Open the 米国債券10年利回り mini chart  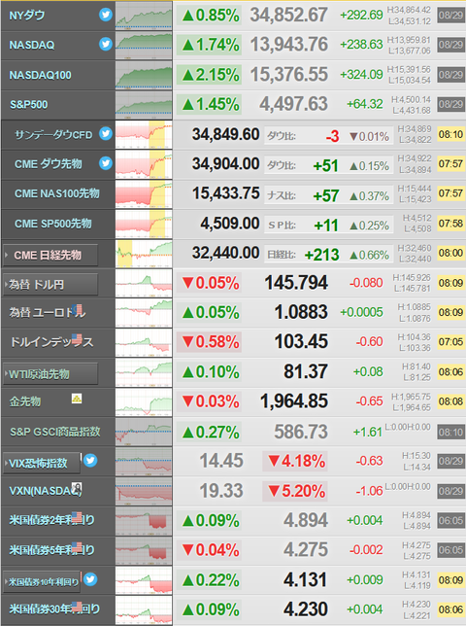coord(144,581)
